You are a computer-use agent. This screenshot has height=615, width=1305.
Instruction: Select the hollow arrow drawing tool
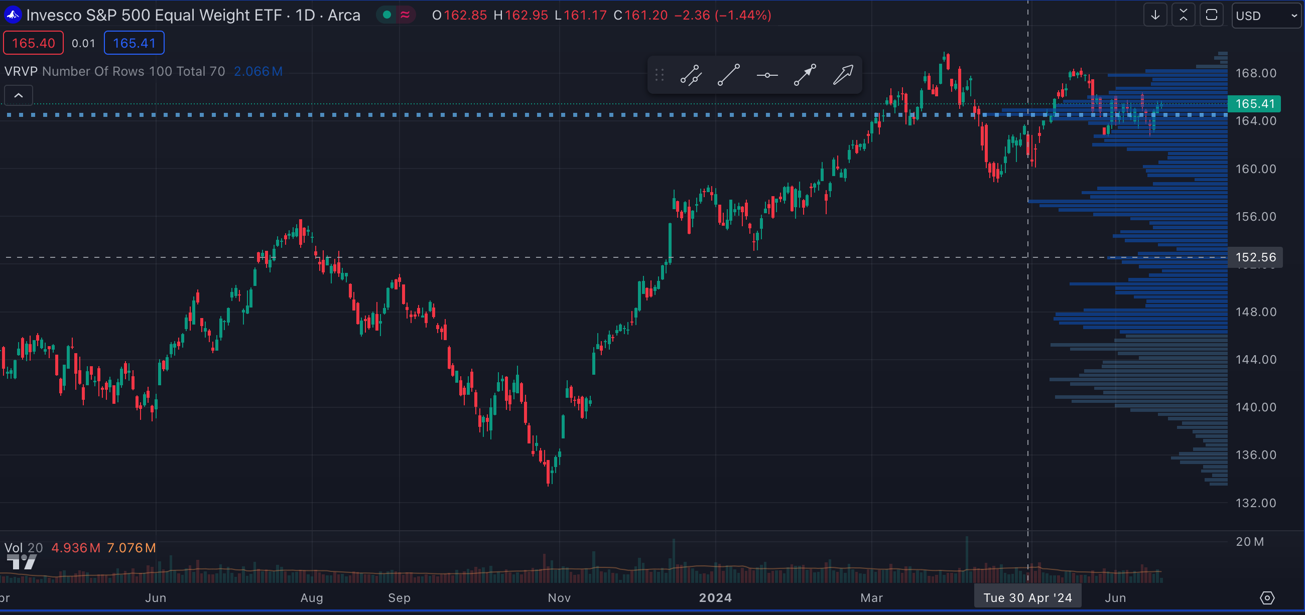point(843,75)
